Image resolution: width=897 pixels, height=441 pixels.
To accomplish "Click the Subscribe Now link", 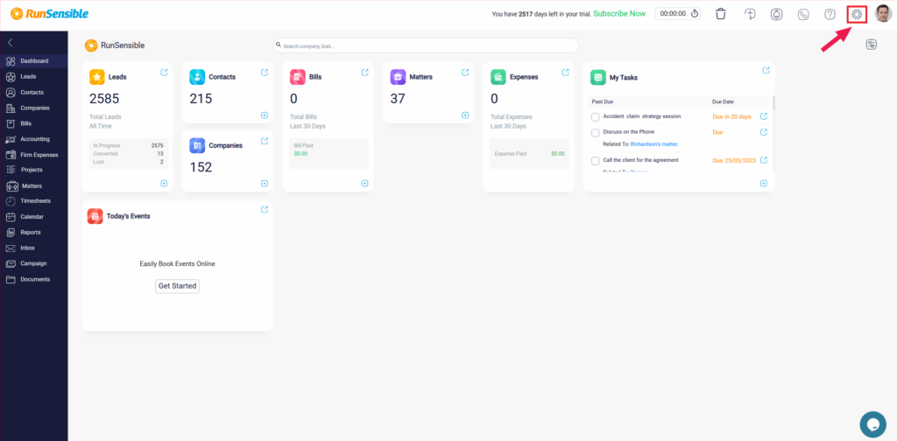I will click(x=619, y=14).
